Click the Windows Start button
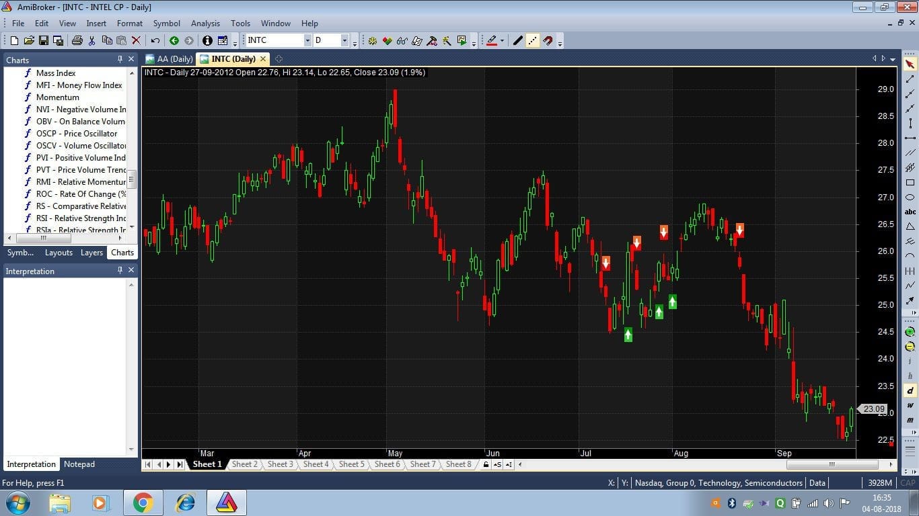Image resolution: width=919 pixels, height=516 pixels. [17, 503]
